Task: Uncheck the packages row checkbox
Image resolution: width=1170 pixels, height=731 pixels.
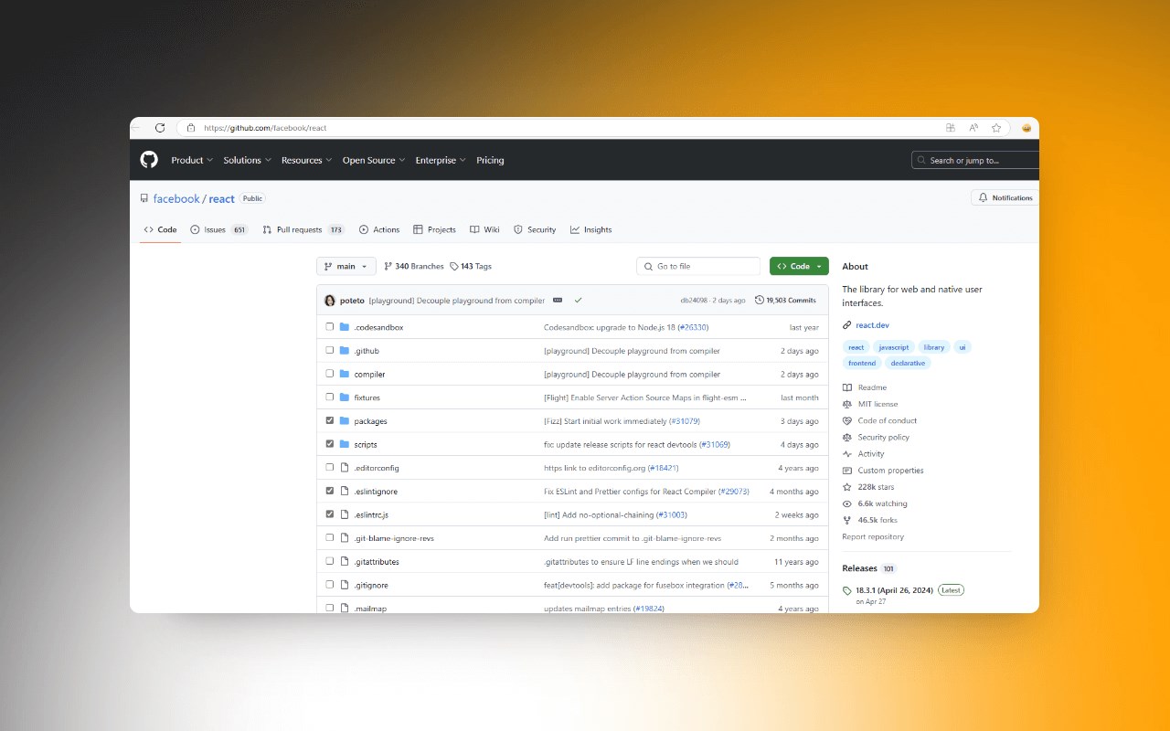Action: [x=330, y=420]
